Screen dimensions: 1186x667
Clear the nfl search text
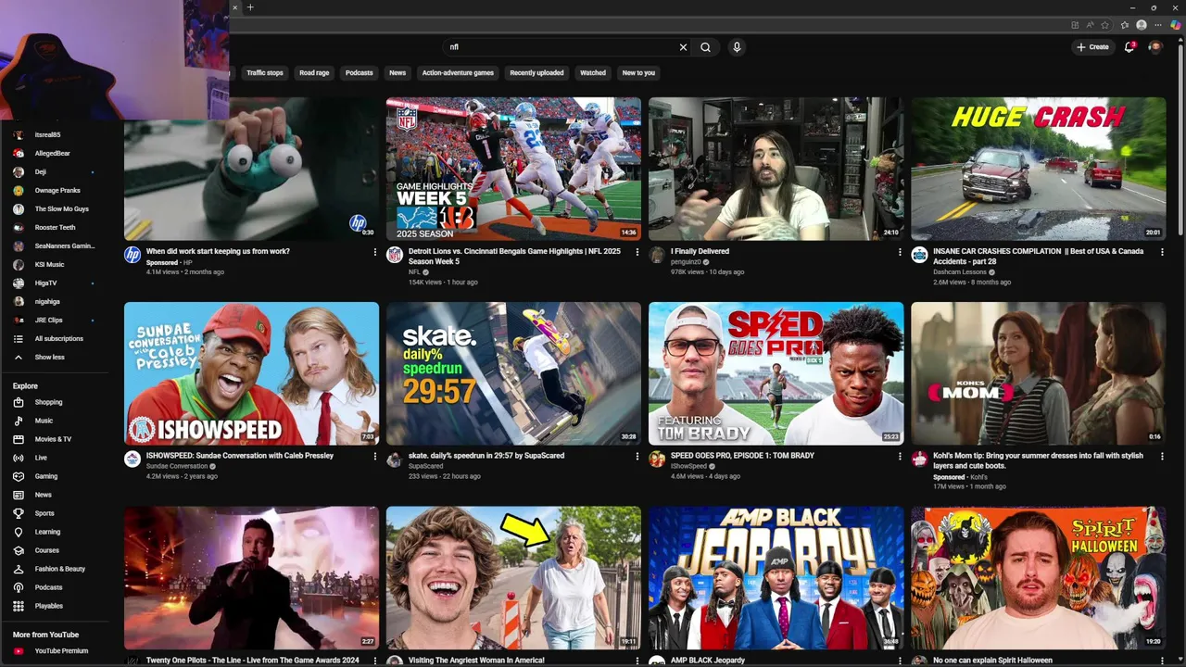tap(683, 47)
